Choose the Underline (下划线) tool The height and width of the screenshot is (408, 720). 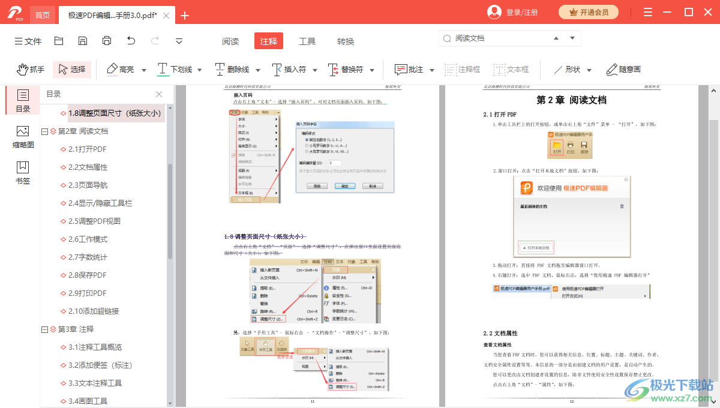tap(175, 70)
